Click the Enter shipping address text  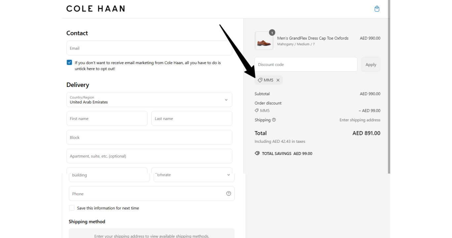(x=360, y=120)
